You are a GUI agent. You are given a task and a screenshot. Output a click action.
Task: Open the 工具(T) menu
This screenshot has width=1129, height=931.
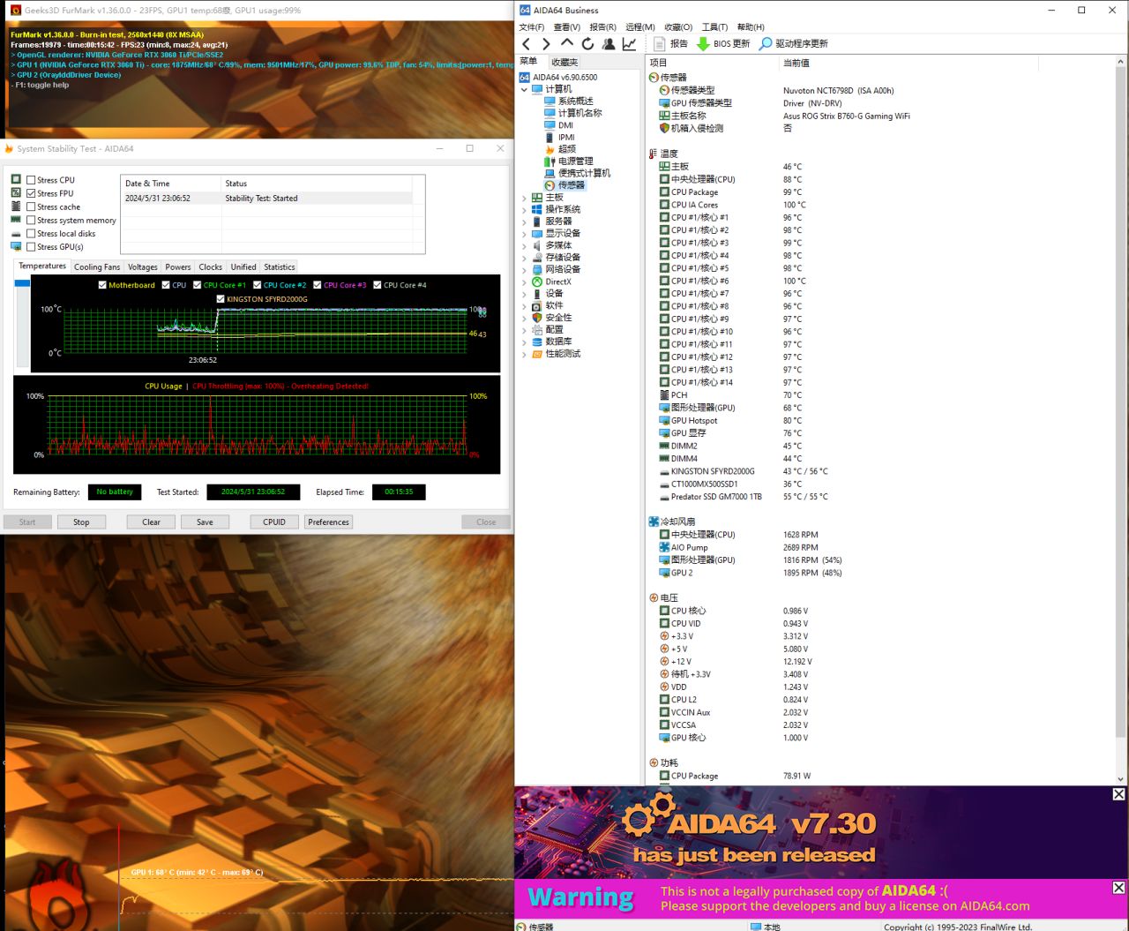pyautogui.click(x=714, y=27)
